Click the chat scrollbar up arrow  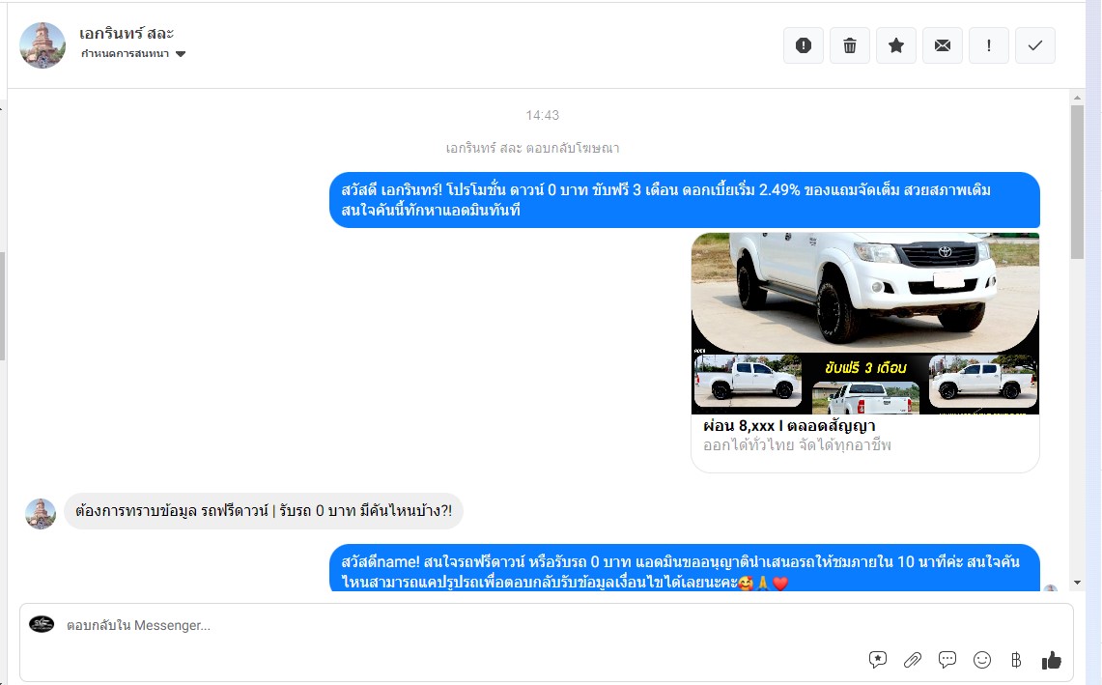(1078, 98)
